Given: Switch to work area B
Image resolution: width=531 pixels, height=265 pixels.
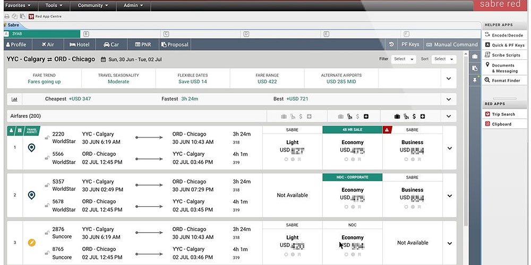Looking at the screenshot, I should point(120,34).
